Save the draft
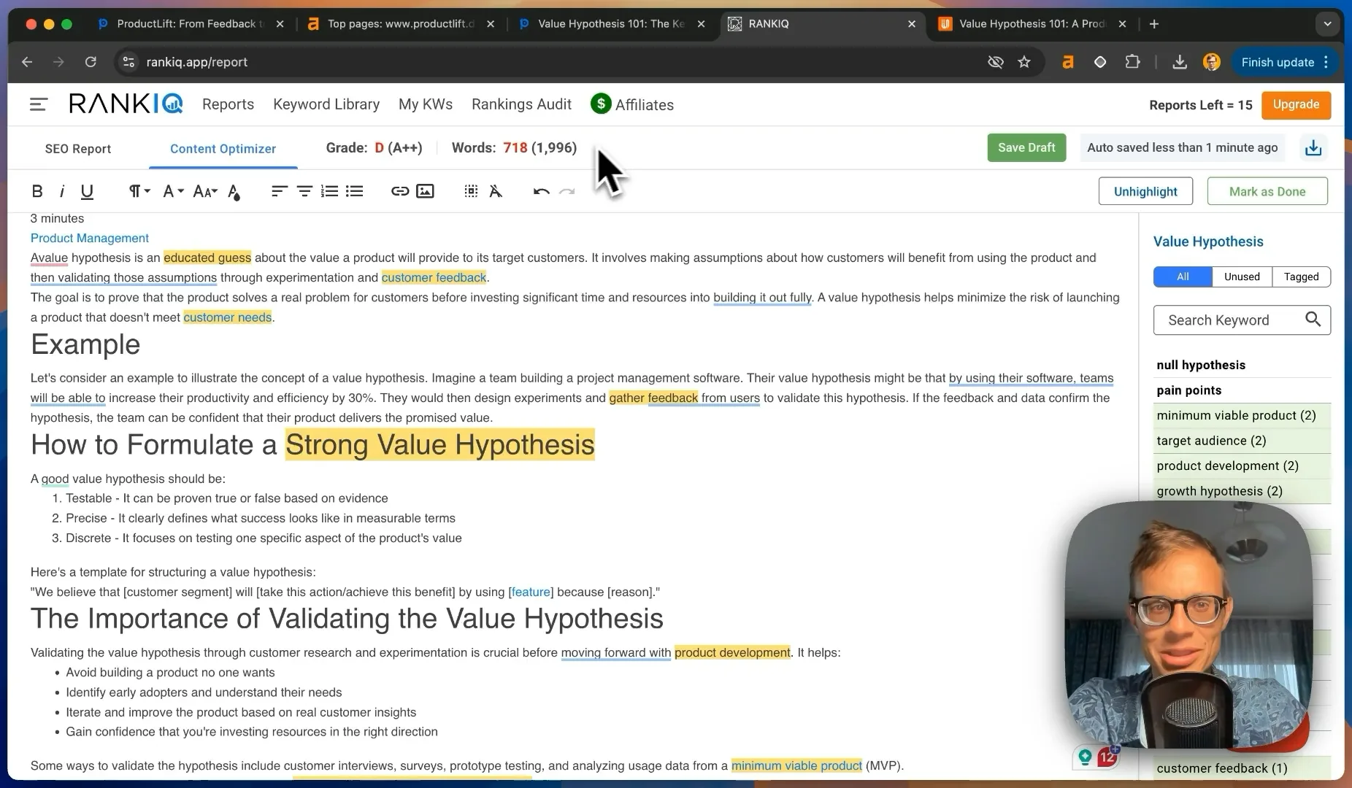Image resolution: width=1352 pixels, height=788 pixels. coord(1026,147)
